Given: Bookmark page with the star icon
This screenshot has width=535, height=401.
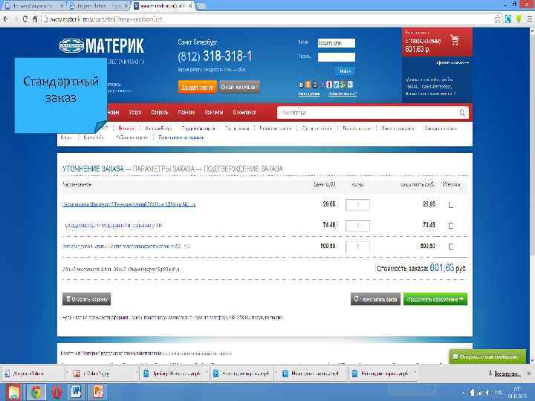Looking at the screenshot, I should [497, 19].
